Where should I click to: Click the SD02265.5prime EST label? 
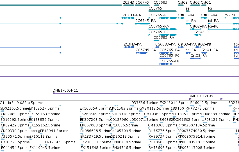click(x=15, y=108)
